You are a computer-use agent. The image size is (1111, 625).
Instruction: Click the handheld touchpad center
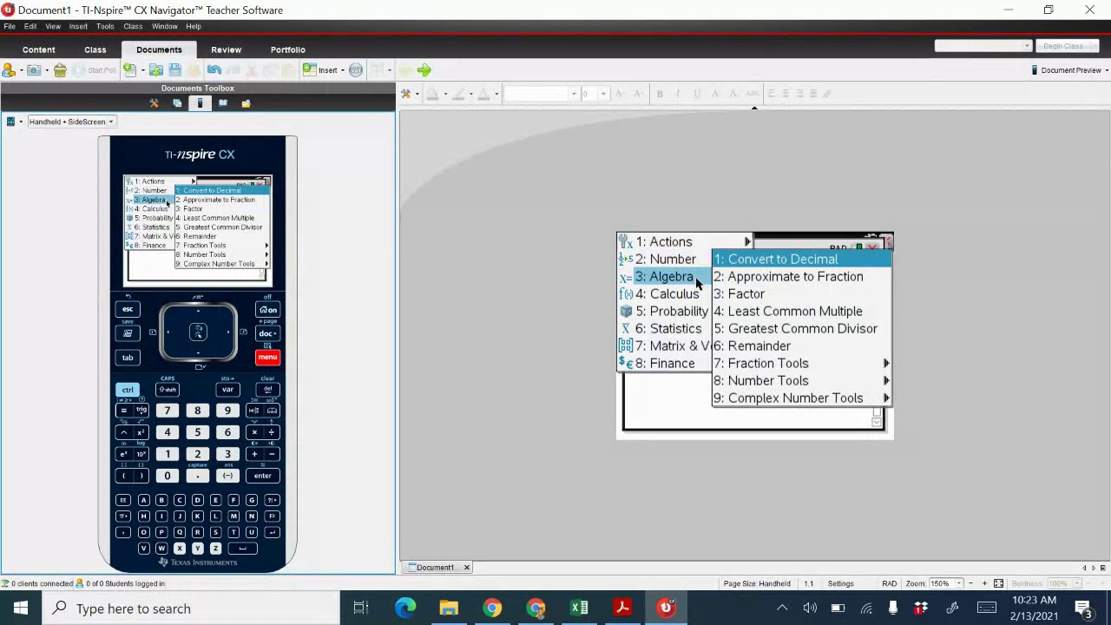coord(198,332)
